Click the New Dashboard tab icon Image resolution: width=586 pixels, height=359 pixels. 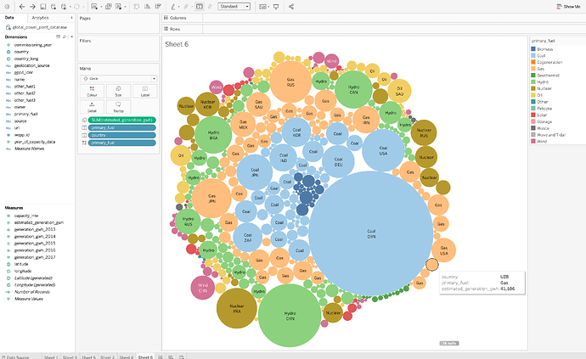(171, 357)
